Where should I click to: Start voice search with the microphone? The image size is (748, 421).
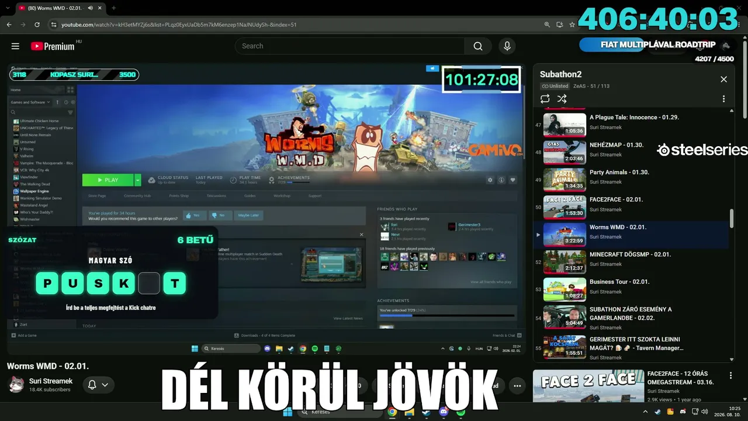click(x=507, y=46)
